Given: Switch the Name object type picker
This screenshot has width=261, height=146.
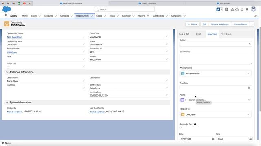Looking at the screenshot, I should coord(184,100).
